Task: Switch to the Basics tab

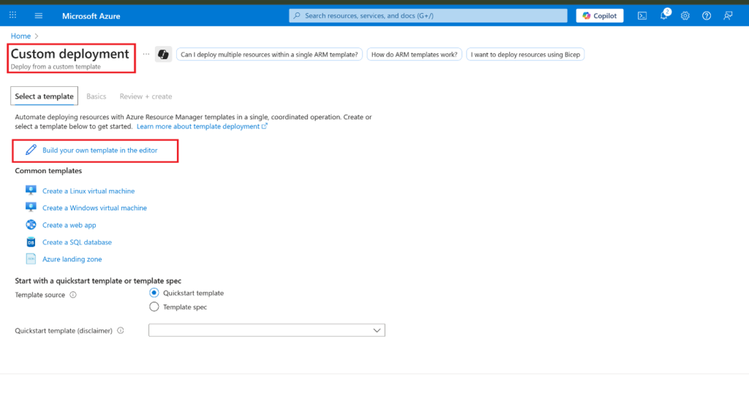Action: [96, 96]
